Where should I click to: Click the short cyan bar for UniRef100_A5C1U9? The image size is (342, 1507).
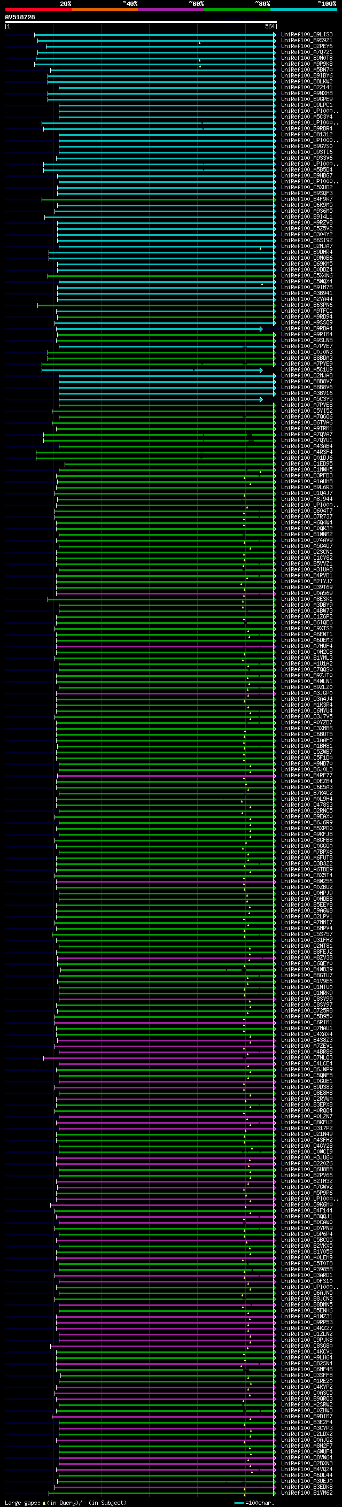pyautogui.click(x=152, y=370)
